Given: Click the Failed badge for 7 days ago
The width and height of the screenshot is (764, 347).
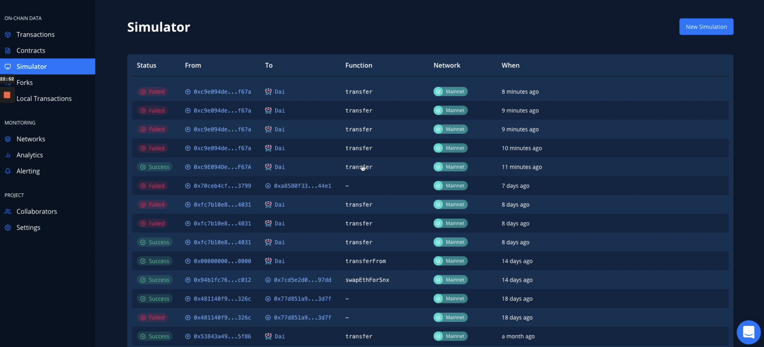Looking at the screenshot, I should [x=152, y=186].
